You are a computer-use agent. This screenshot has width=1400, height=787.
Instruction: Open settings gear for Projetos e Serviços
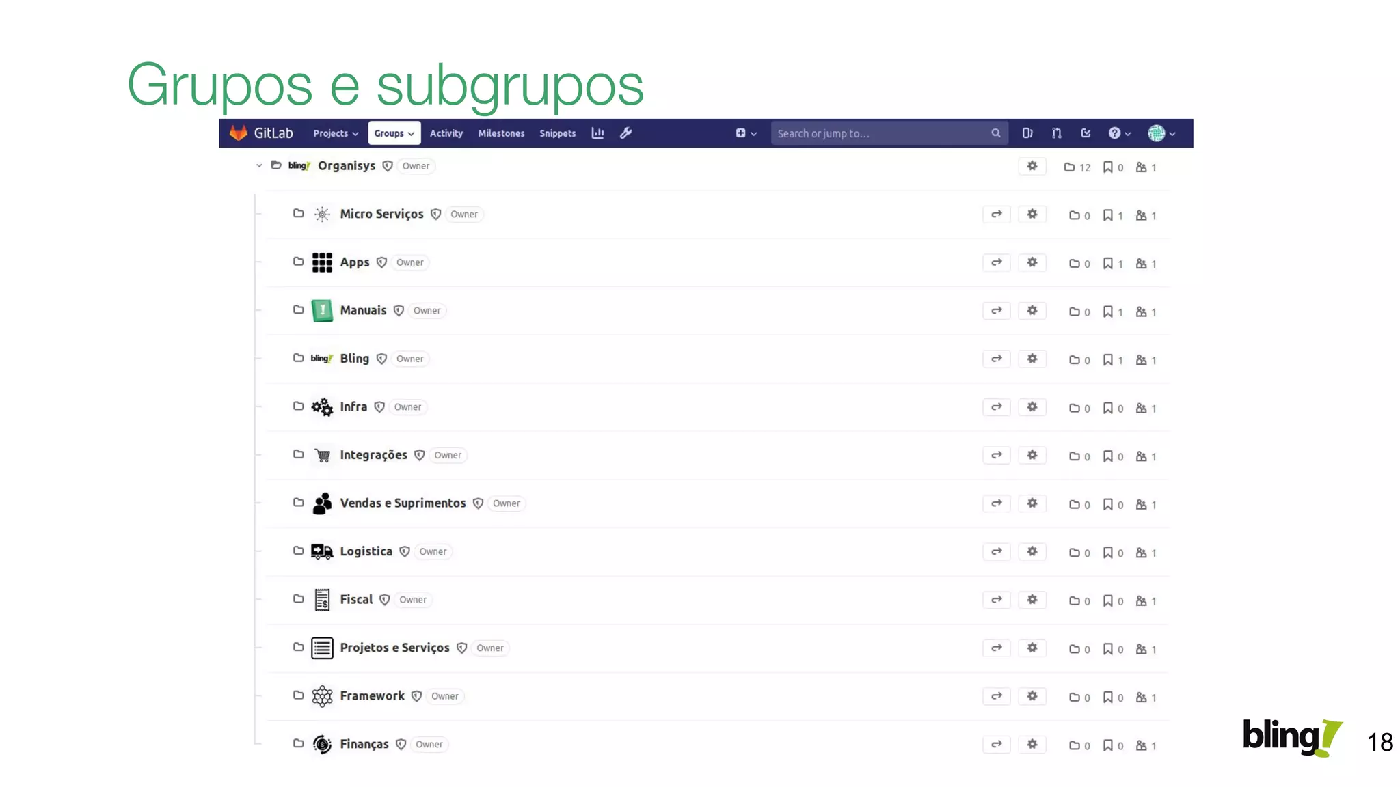1032,648
